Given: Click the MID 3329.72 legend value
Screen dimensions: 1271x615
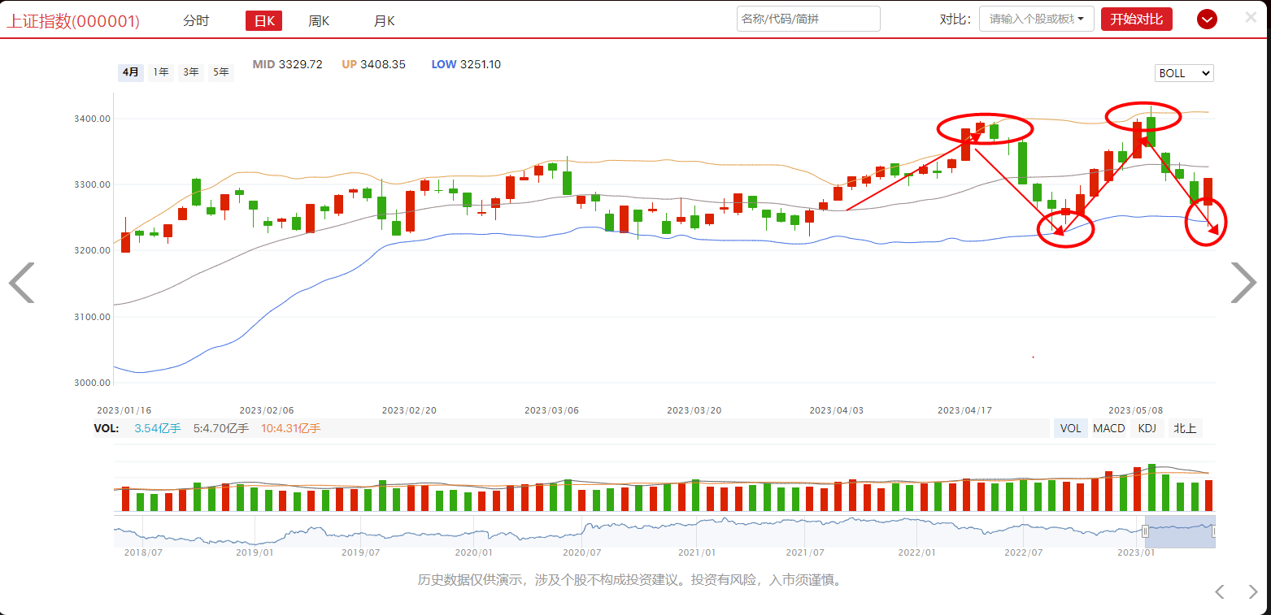Looking at the screenshot, I should click(x=287, y=64).
